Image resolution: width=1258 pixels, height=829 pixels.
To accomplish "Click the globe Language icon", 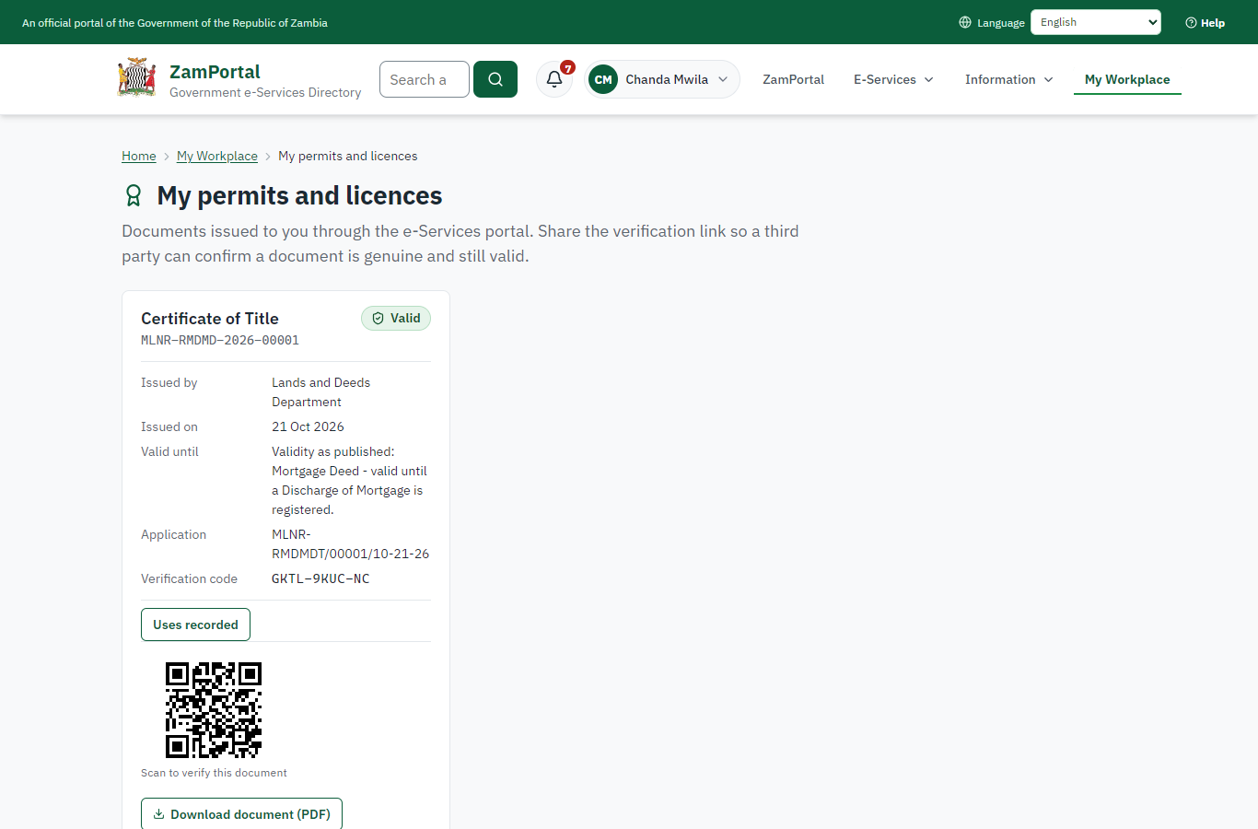I will pos(965,22).
